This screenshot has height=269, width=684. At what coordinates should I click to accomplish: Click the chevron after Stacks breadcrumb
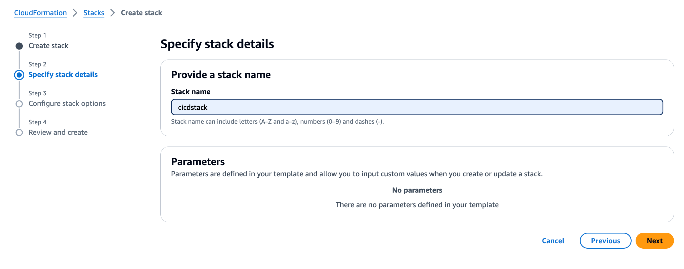(x=112, y=13)
